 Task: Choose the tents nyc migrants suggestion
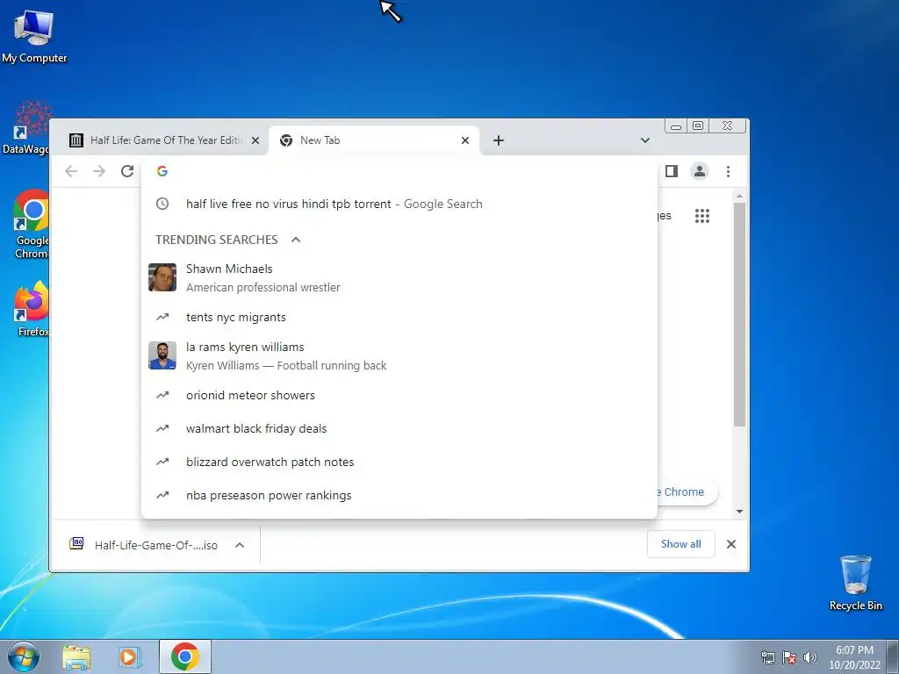tap(399, 317)
